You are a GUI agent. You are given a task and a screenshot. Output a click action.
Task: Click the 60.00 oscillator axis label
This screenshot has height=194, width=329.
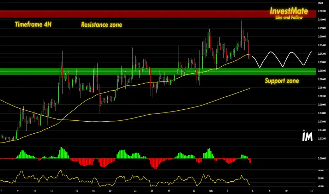(x=321, y=178)
